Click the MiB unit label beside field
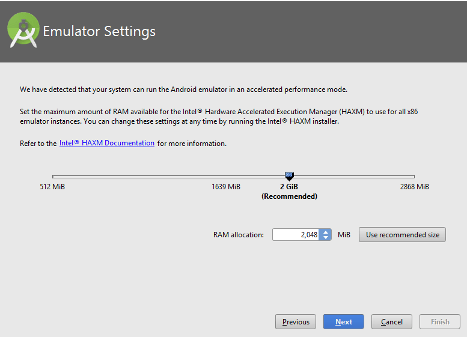The image size is (467, 337). [x=344, y=235]
